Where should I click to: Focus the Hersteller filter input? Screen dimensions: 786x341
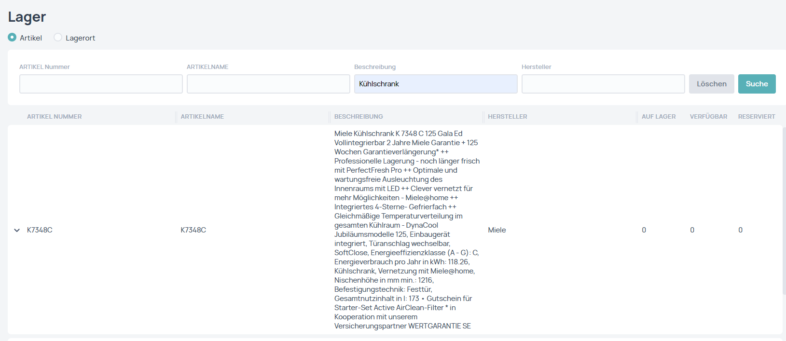tap(603, 84)
